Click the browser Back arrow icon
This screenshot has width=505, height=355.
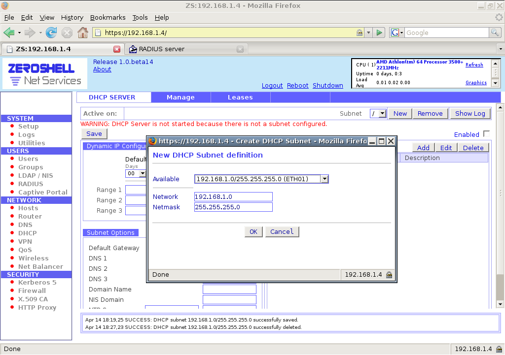click(x=9, y=32)
